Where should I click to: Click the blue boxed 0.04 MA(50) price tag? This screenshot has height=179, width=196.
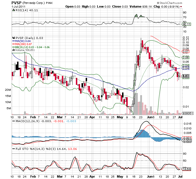tap(186, 68)
